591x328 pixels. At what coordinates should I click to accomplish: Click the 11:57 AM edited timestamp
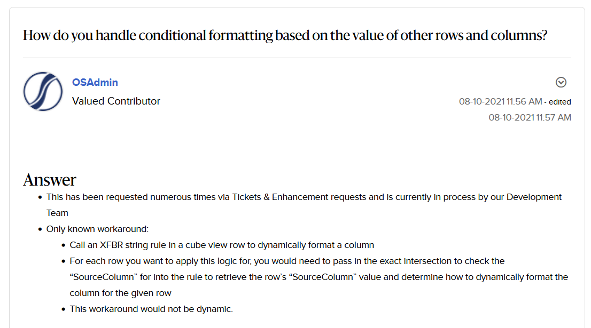[x=530, y=117]
